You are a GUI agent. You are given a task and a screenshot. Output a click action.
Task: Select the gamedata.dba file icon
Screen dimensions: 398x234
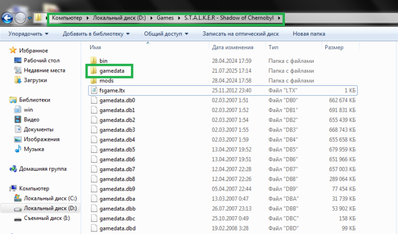pyautogui.click(x=94, y=199)
